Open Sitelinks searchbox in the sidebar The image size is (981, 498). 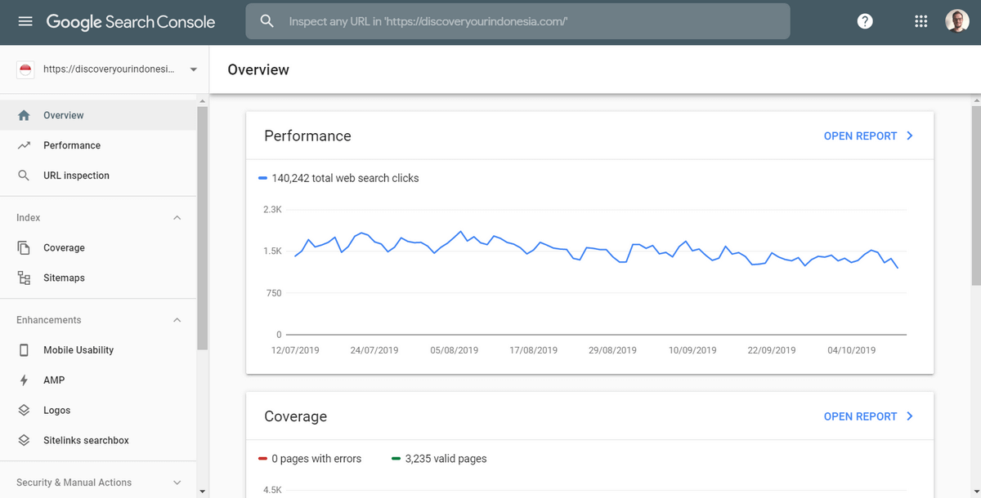pos(86,441)
